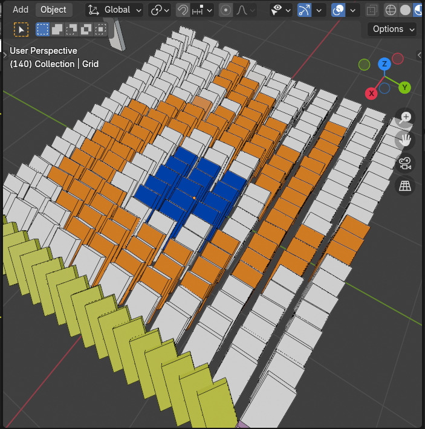Open the Global transform orientation dropdown

114,10
